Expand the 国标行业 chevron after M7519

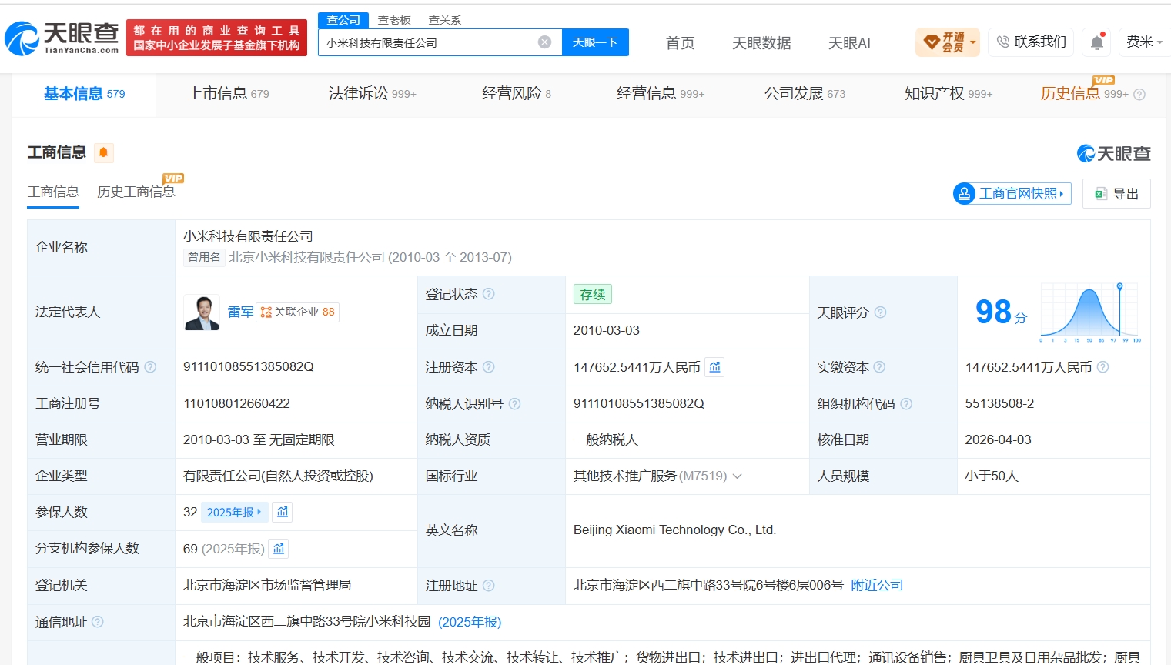[737, 476]
